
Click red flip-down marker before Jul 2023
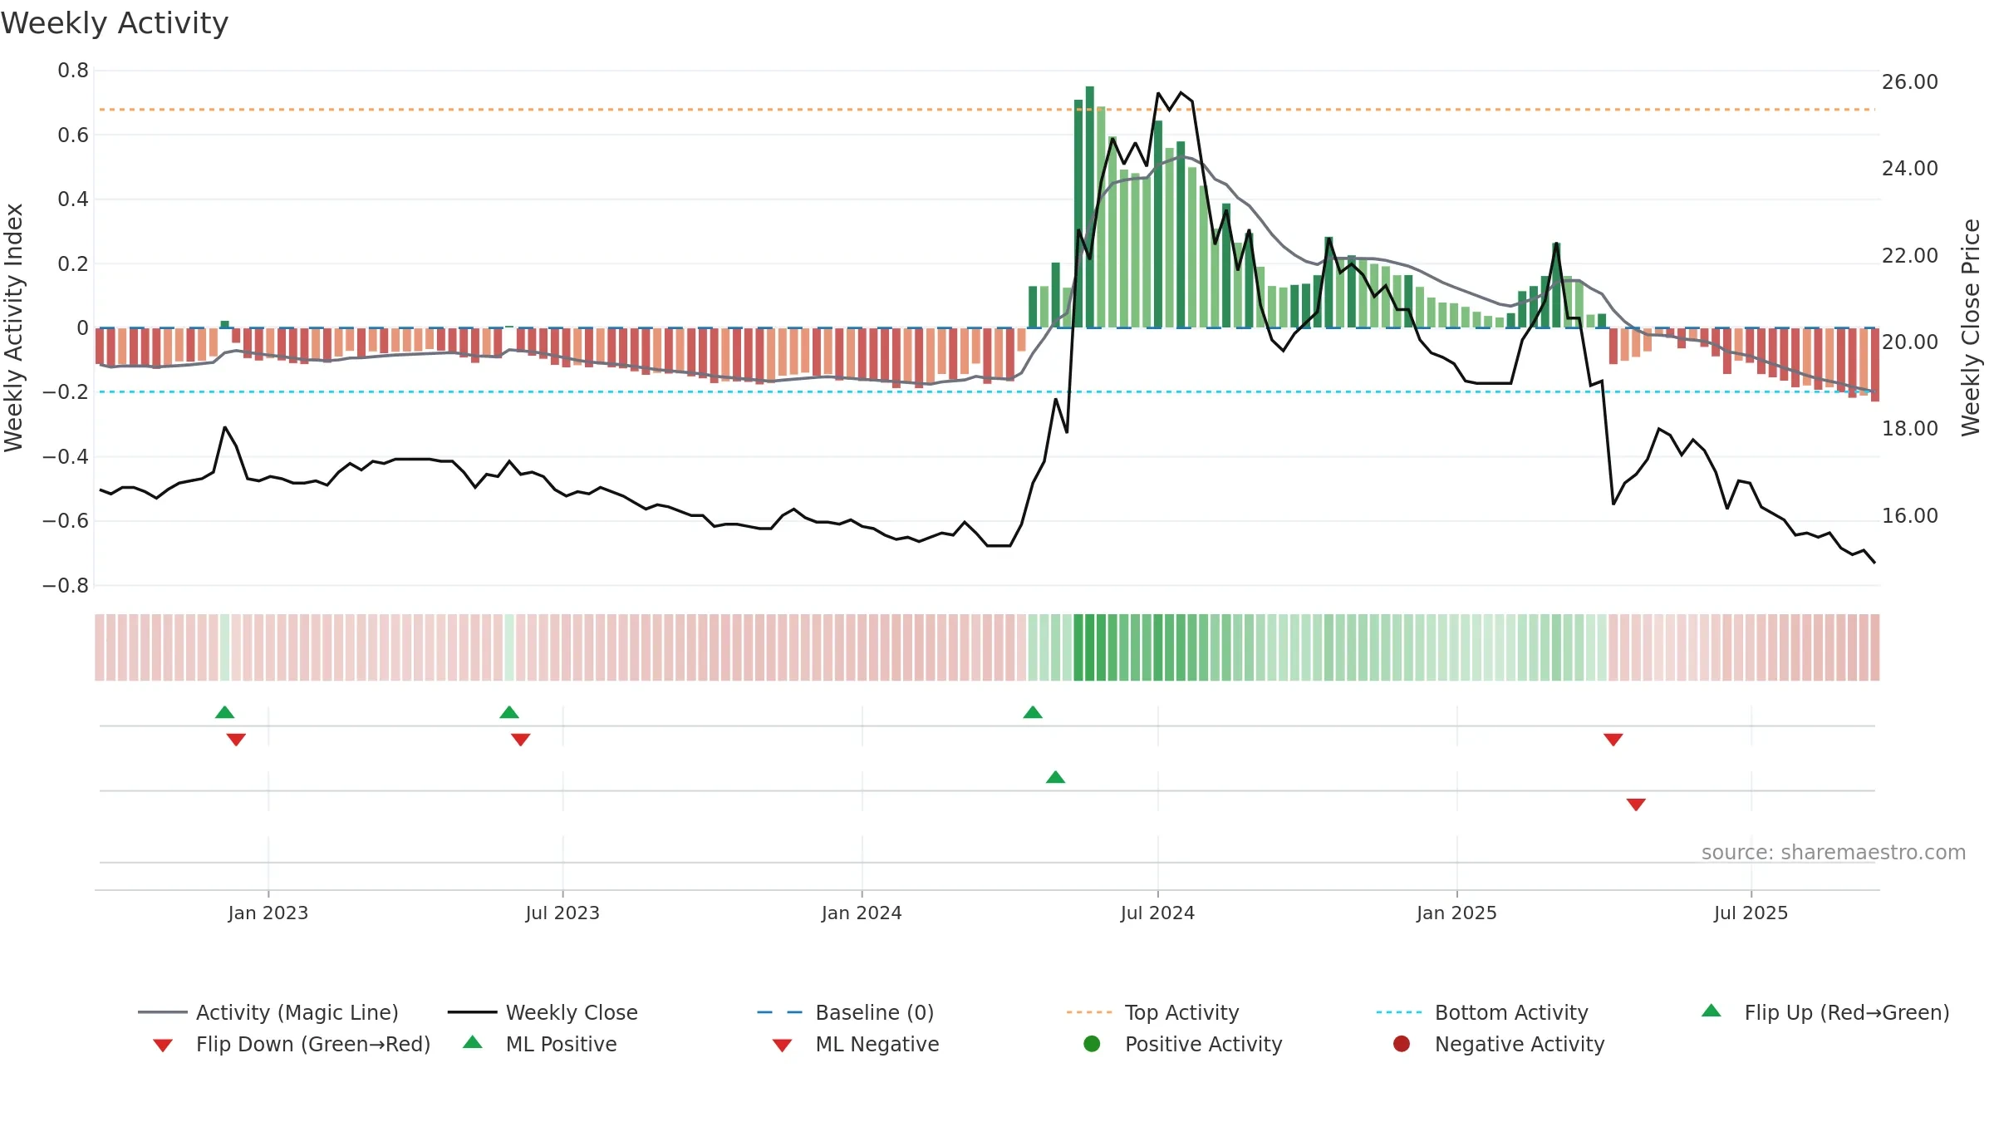tap(521, 740)
